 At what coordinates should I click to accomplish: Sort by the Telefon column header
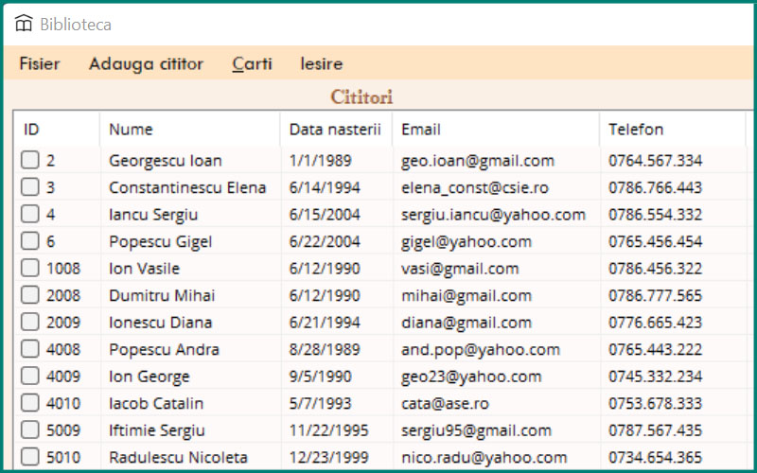[636, 130]
